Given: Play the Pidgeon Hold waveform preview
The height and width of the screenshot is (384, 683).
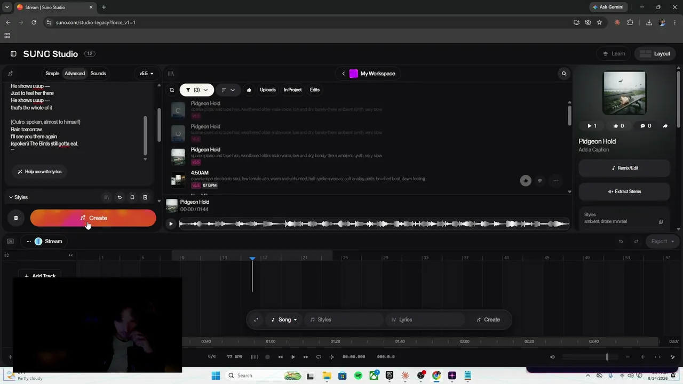Looking at the screenshot, I should 171,223.
